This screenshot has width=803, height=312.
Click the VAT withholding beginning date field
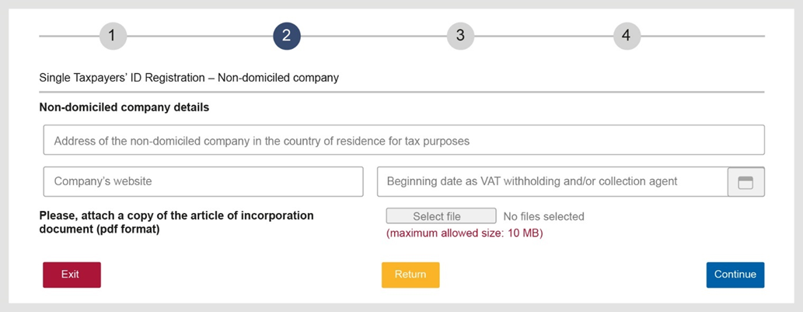point(553,181)
